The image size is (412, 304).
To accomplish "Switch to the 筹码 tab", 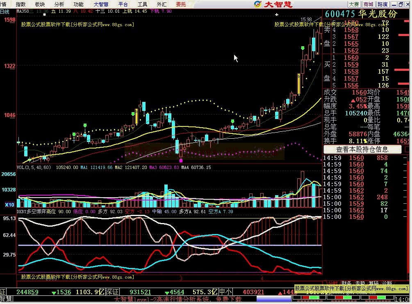I will tap(374, 283).
